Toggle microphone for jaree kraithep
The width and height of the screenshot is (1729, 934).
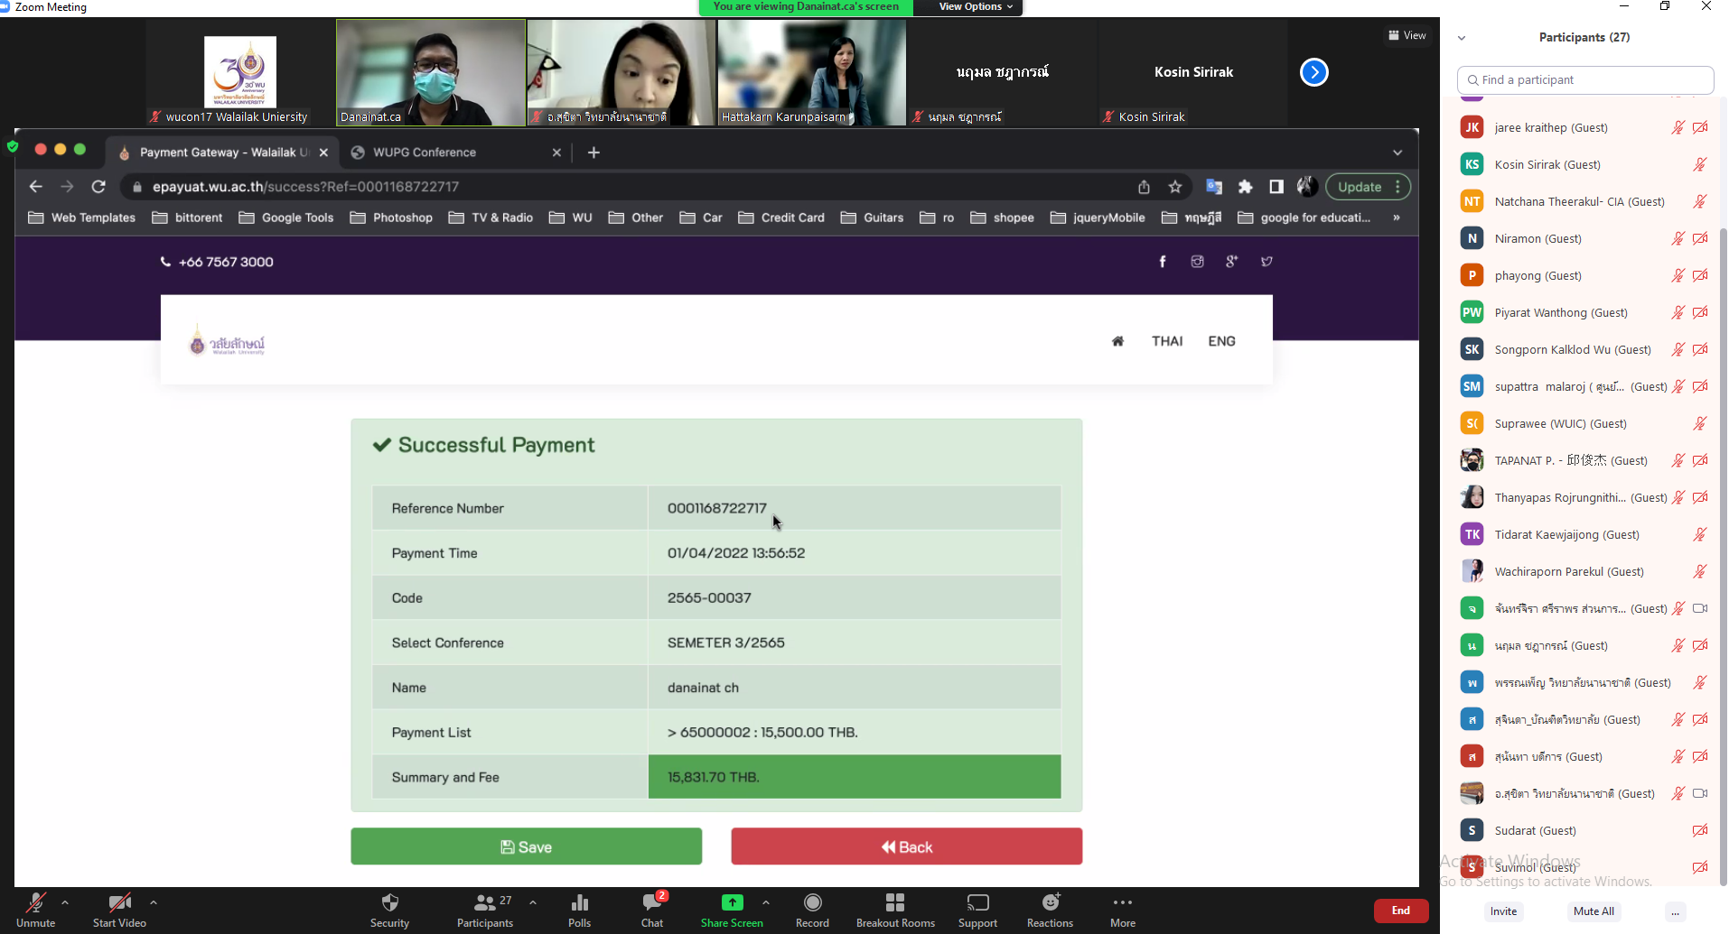(x=1678, y=127)
